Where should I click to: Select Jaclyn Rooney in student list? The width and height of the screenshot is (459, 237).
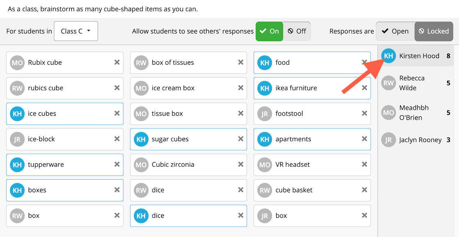click(x=416, y=140)
